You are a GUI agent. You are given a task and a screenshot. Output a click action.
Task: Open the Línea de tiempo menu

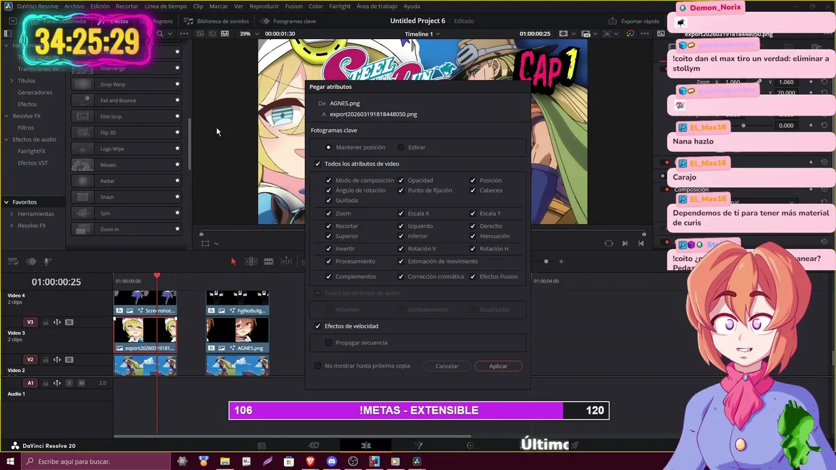click(166, 6)
